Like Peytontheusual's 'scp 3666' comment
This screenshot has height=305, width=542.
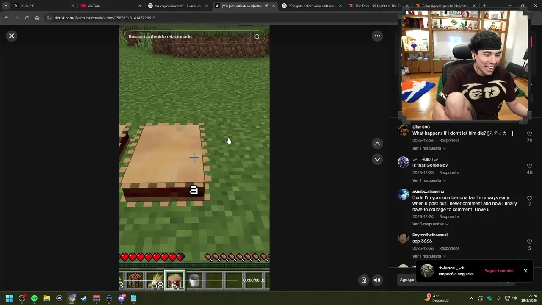[x=529, y=242]
